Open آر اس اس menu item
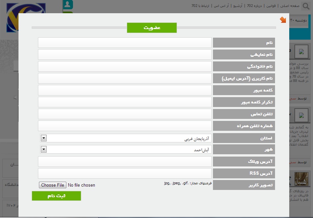The width and height of the screenshot is (313, 218). coord(221,6)
